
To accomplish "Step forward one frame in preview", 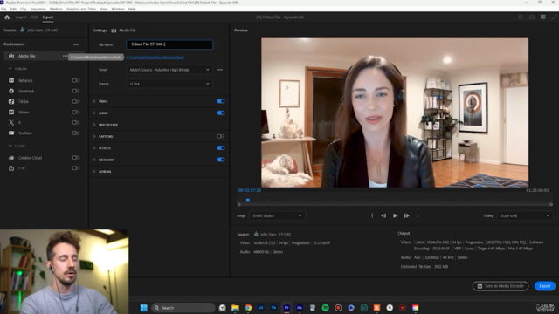I will tap(406, 215).
